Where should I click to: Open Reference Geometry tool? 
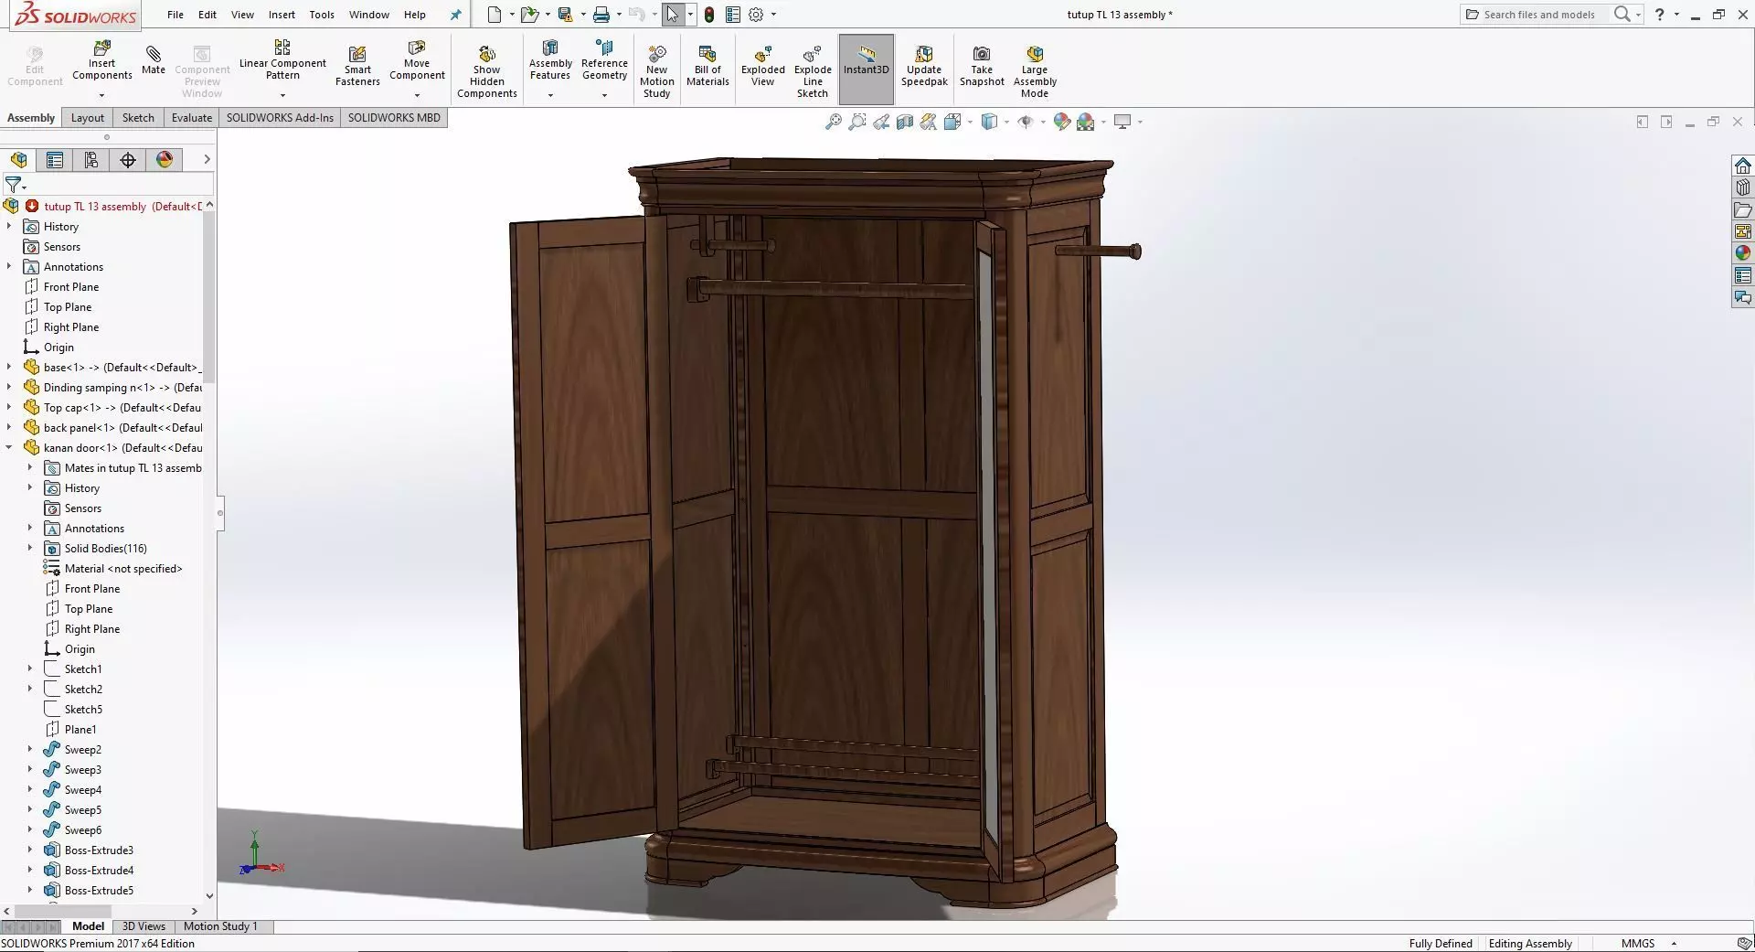click(604, 60)
